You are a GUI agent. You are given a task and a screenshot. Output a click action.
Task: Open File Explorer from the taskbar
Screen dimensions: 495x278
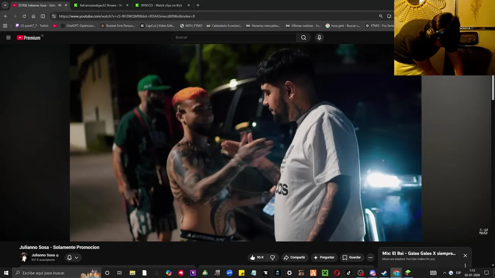point(132,273)
